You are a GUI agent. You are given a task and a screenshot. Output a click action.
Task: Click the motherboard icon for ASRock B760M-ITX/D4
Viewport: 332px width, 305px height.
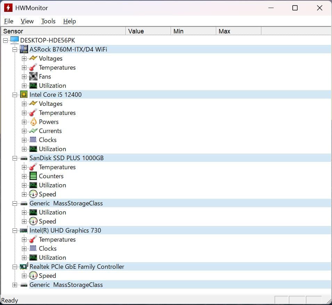24,49
